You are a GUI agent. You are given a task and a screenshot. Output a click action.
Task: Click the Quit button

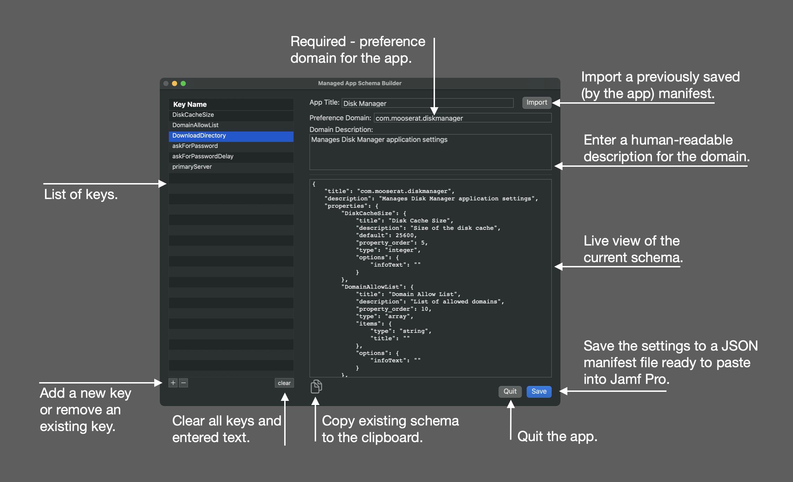[510, 391]
